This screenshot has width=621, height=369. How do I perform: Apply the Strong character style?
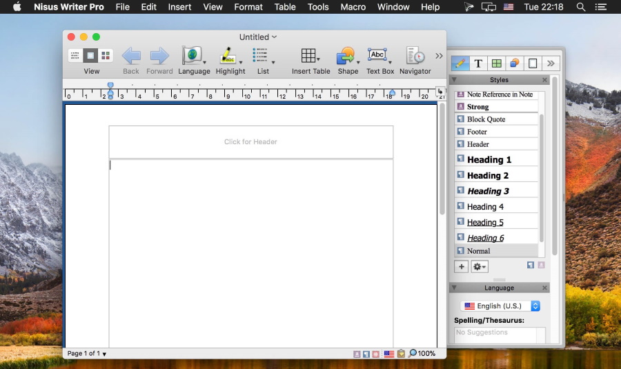496,106
